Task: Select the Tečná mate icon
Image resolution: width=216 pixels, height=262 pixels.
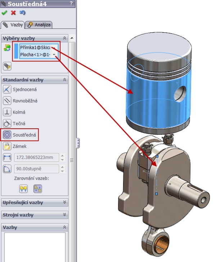Action: pyautogui.click(x=7, y=124)
